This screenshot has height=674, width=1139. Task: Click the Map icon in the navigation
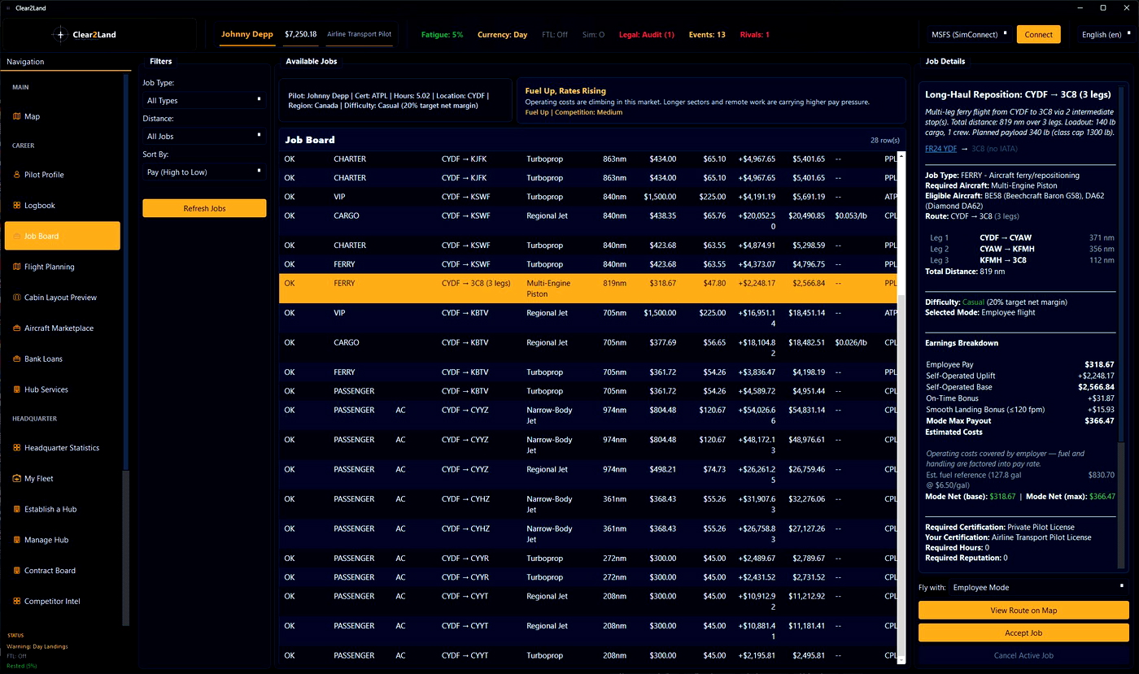(17, 116)
